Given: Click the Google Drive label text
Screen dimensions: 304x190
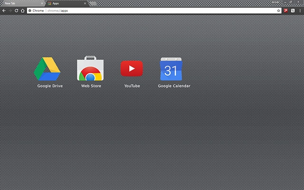Looking at the screenshot, I should point(50,86).
